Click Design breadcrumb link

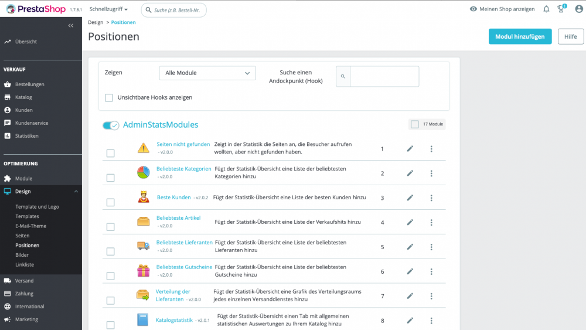point(96,22)
